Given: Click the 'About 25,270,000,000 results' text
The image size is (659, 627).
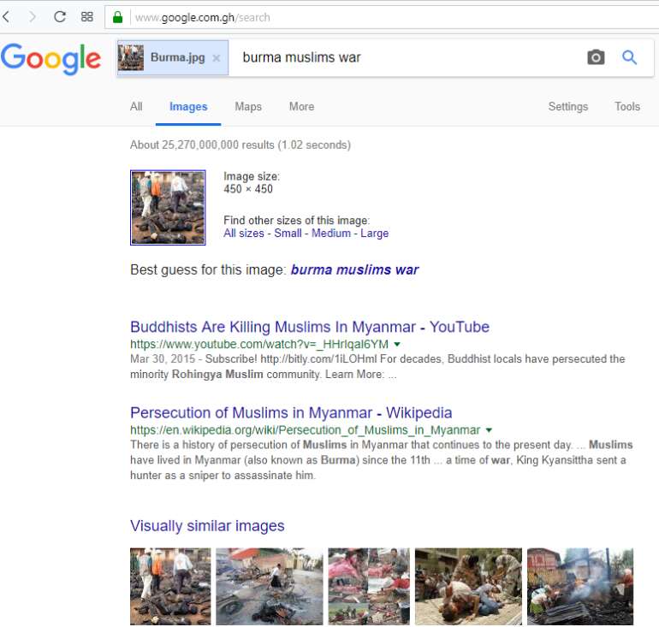Looking at the screenshot, I should 240,145.
